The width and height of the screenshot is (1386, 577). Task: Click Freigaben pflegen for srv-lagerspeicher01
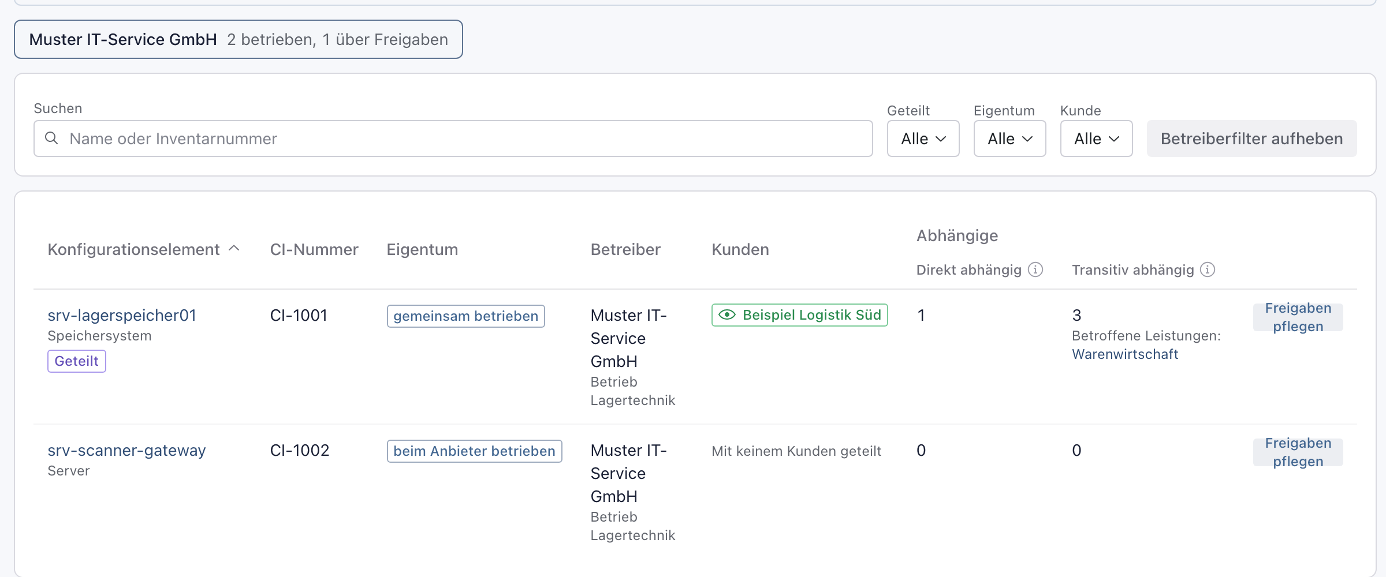click(x=1298, y=317)
